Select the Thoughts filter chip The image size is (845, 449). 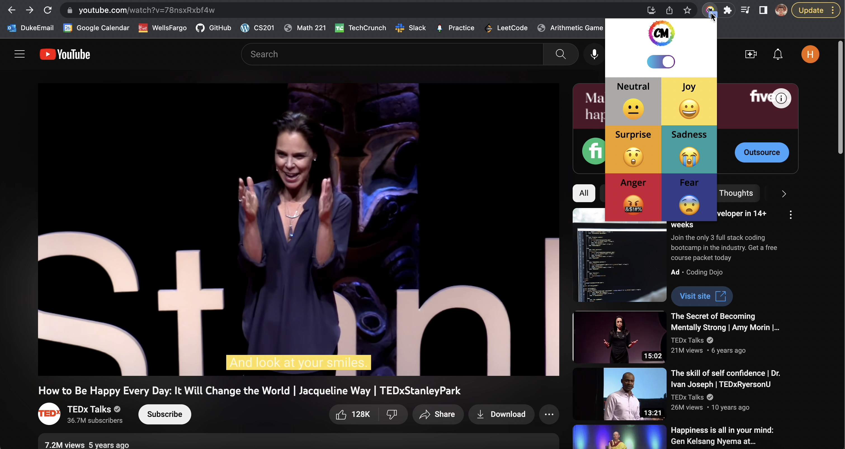[736, 193]
